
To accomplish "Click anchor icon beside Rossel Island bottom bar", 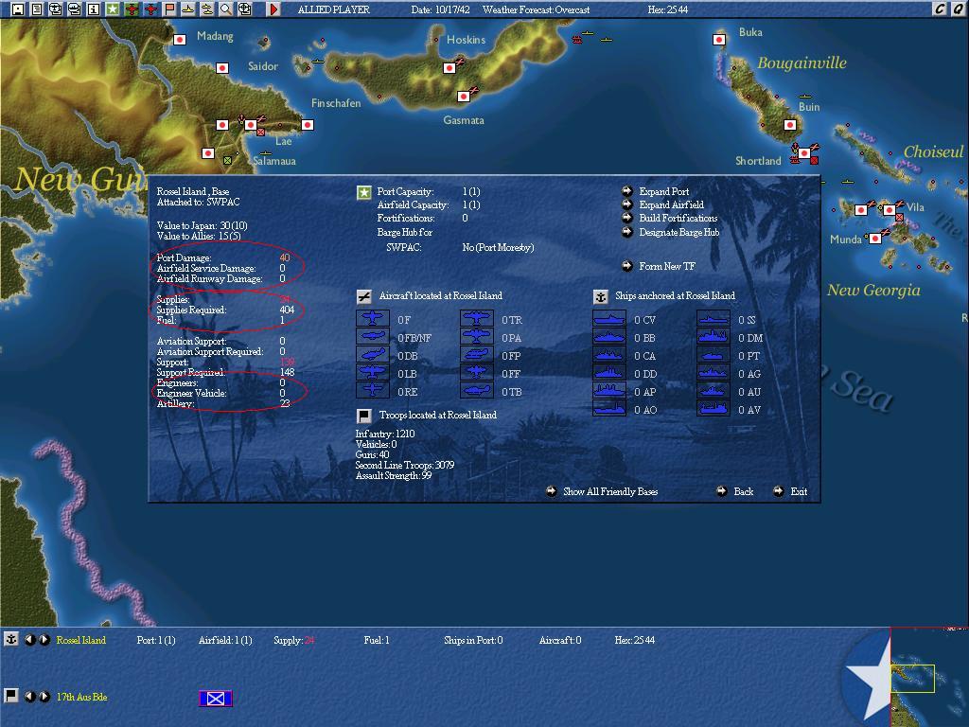I will (x=11, y=639).
